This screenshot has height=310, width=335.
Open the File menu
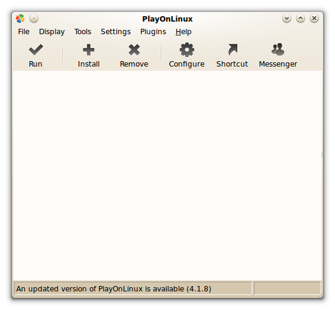pyautogui.click(x=24, y=32)
